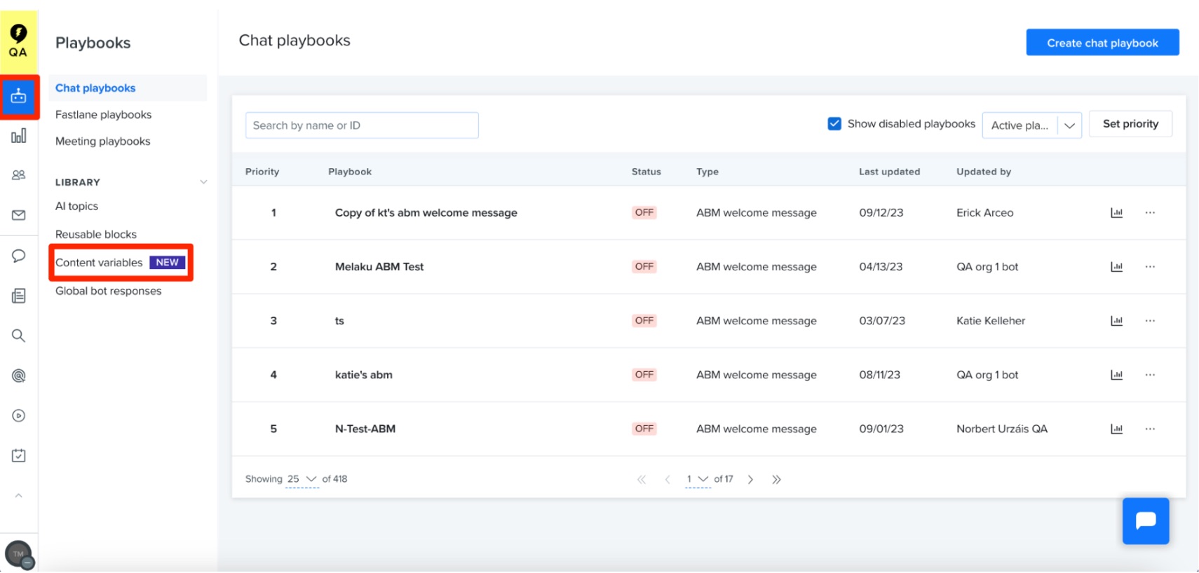Click the Drift QA logo
Image resolution: width=1199 pixels, height=573 pixels.
[x=18, y=41]
